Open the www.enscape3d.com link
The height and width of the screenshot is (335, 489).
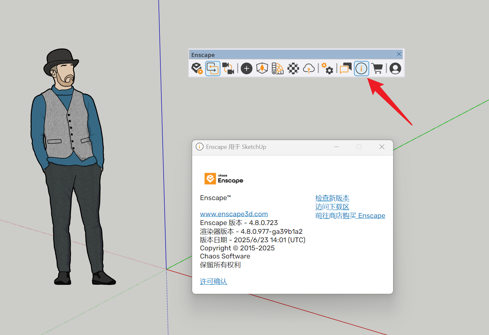click(x=234, y=214)
